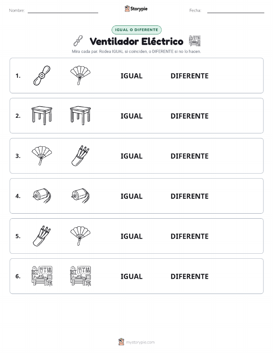This screenshot has height=353, width=273.
Task: Choose IGUAL for row 4
Action: 132,196
